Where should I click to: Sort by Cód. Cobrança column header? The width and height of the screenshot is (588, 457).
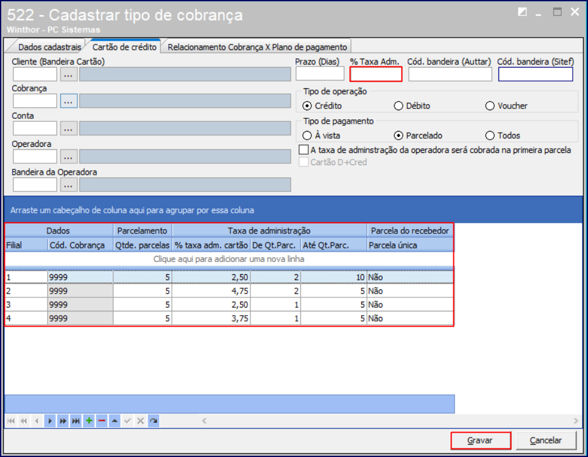tap(80, 245)
